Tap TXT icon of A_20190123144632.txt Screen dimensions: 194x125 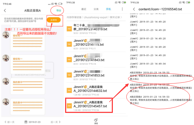tap(69, 90)
